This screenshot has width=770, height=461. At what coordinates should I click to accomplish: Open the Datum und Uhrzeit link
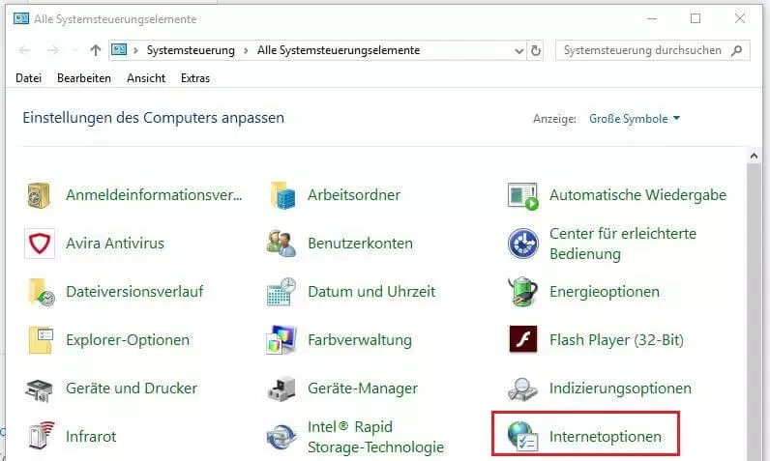pos(371,291)
